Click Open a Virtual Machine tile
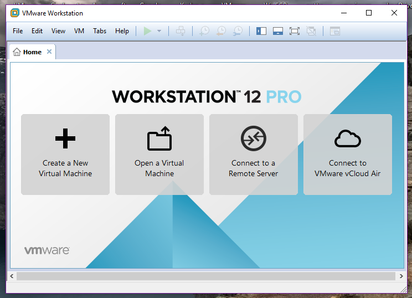This screenshot has width=412, height=298. pyautogui.click(x=159, y=155)
